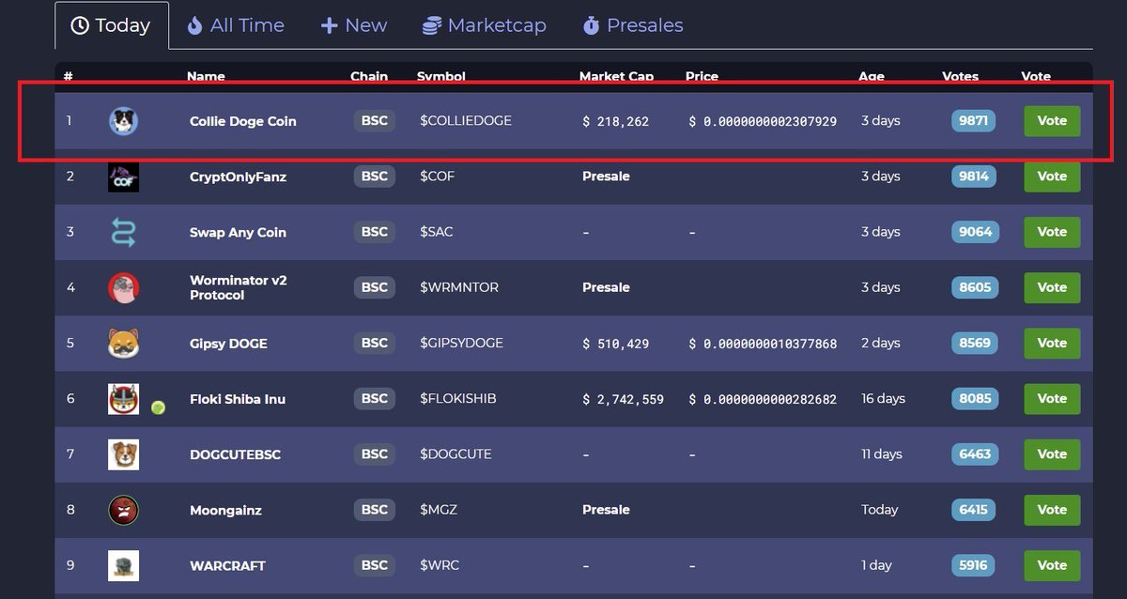Viewport: 1127px width, 599px height.
Task: Open the Collie Doge Coin logo icon
Action: click(x=123, y=121)
